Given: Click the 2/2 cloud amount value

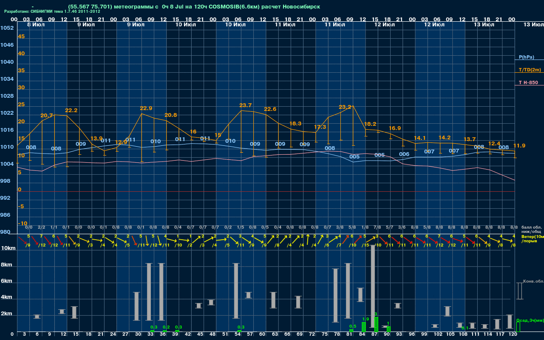Looking at the screenshot, I should [x=42, y=228].
